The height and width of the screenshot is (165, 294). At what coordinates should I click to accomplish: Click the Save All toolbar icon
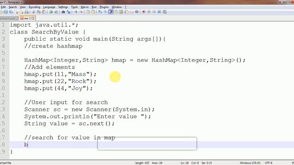[11, 12]
